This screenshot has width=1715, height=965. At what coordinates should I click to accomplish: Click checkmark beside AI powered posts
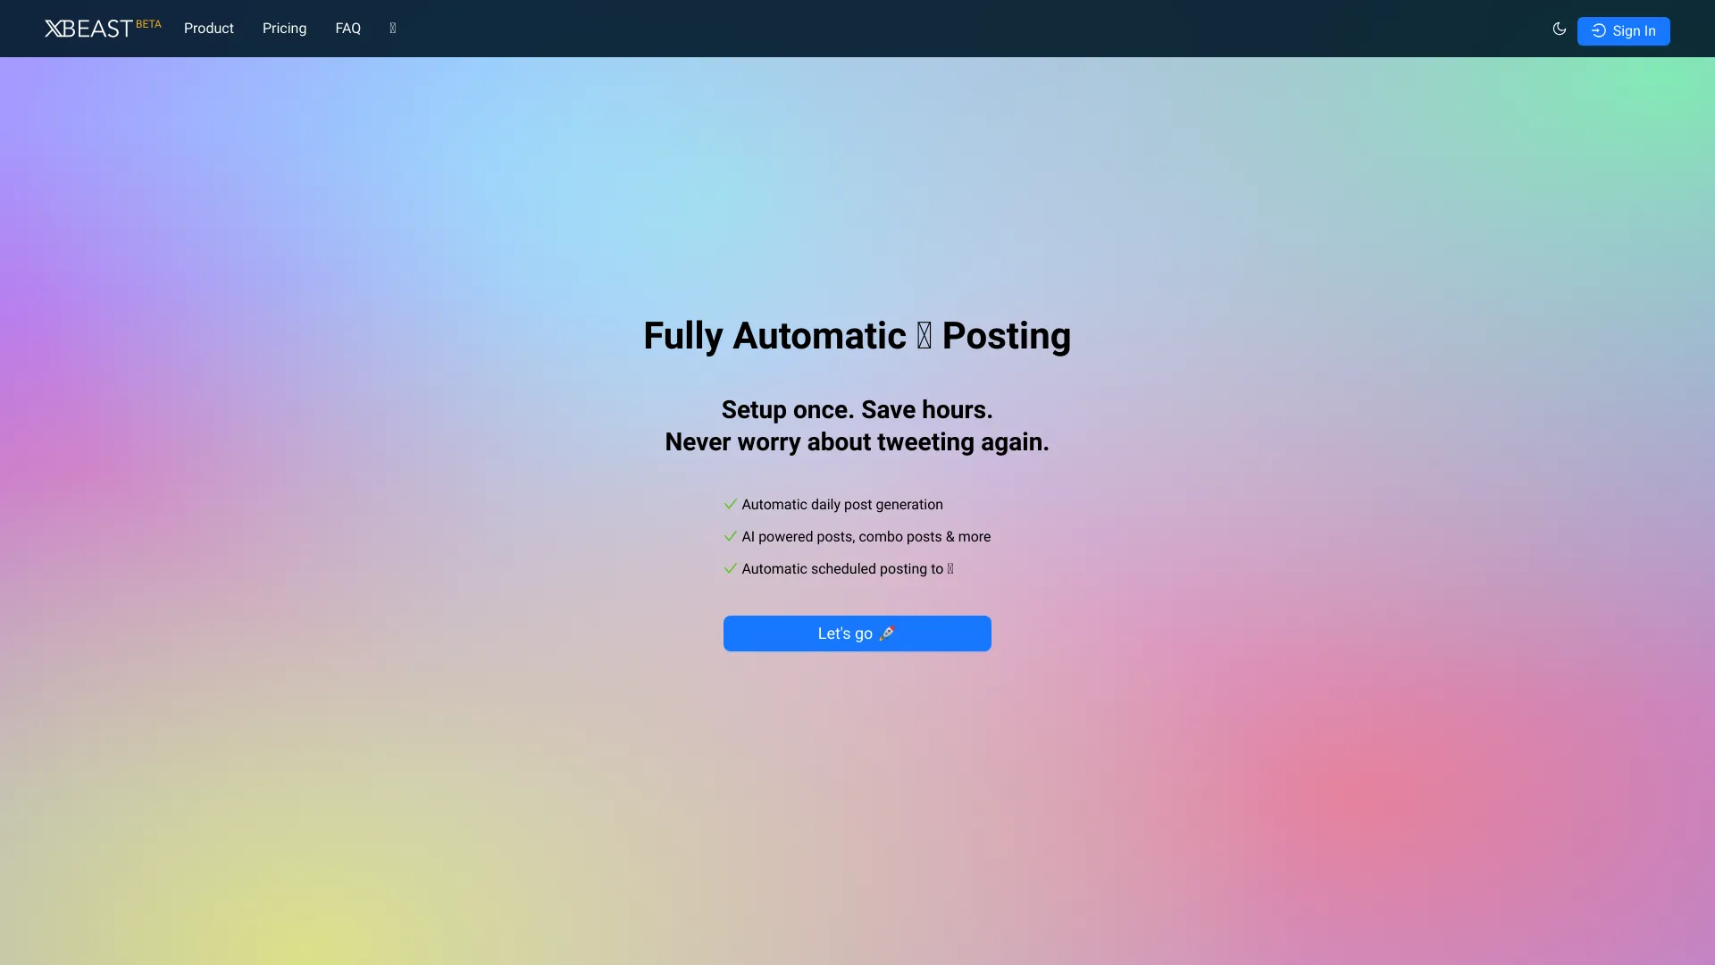tap(730, 536)
